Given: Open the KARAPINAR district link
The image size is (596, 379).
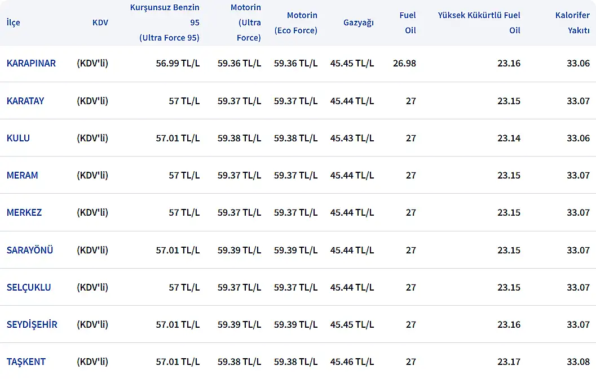Looking at the screenshot, I should tap(31, 63).
